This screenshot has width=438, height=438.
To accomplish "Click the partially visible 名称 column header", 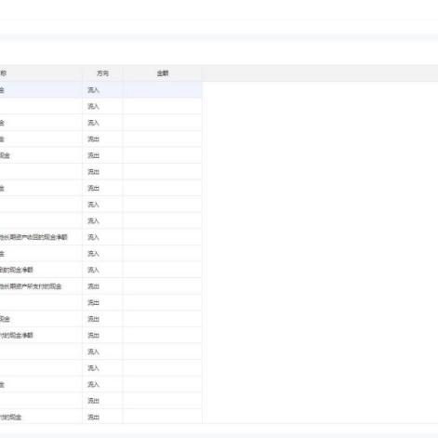I will tap(4, 73).
